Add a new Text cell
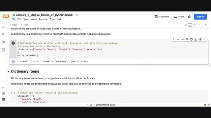Viewport: 211px width, 118px height. pos(24,25)
